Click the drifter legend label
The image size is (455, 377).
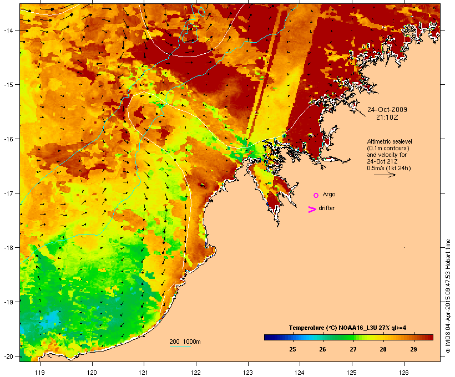326,208
